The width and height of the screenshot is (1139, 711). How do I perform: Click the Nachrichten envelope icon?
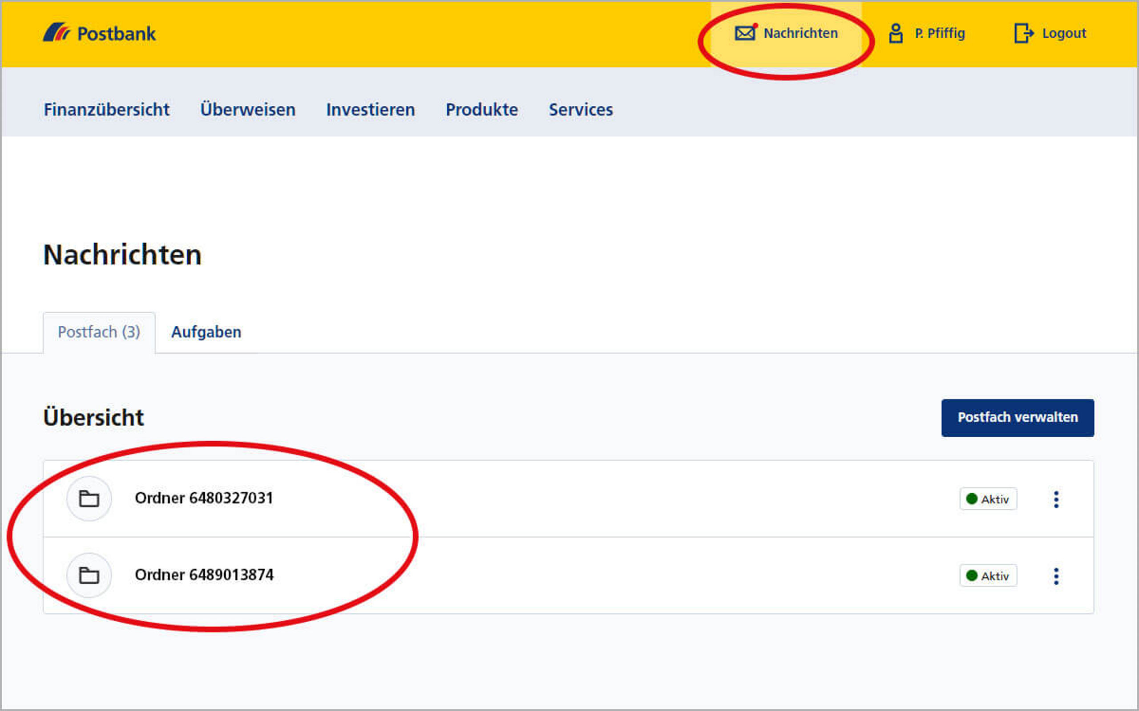pos(744,33)
